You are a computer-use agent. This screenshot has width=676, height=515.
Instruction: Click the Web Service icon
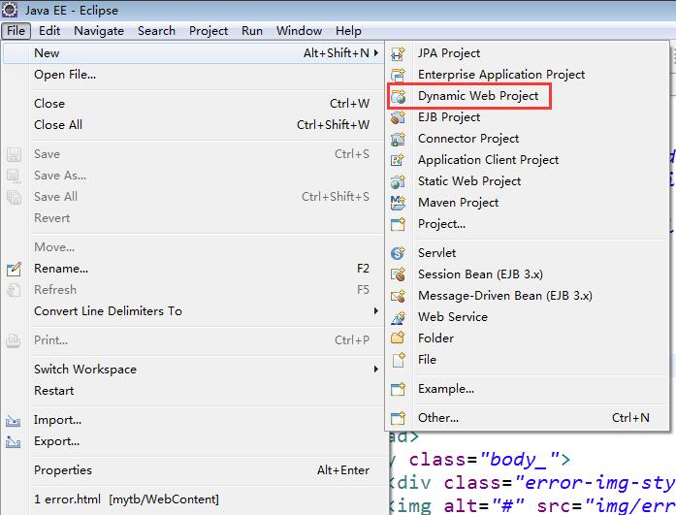398,317
